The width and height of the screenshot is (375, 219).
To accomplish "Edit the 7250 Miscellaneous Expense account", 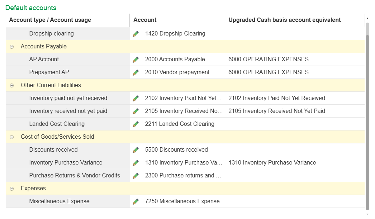I will 136,201.
